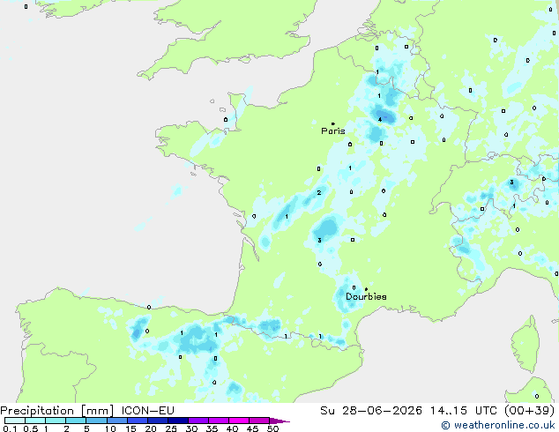Image resolution: width=559 pixels, height=432 pixels.
Task: Click the Paris city marker dot
Action: (x=333, y=123)
